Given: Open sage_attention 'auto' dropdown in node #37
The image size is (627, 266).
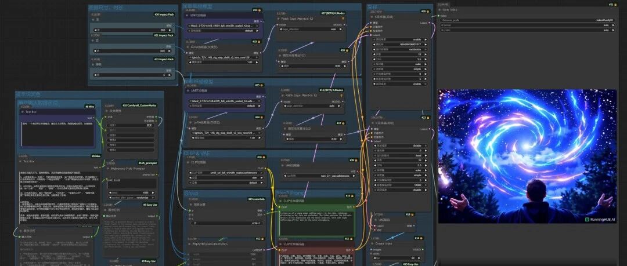Looking at the screenshot, I should coord(310,29).
